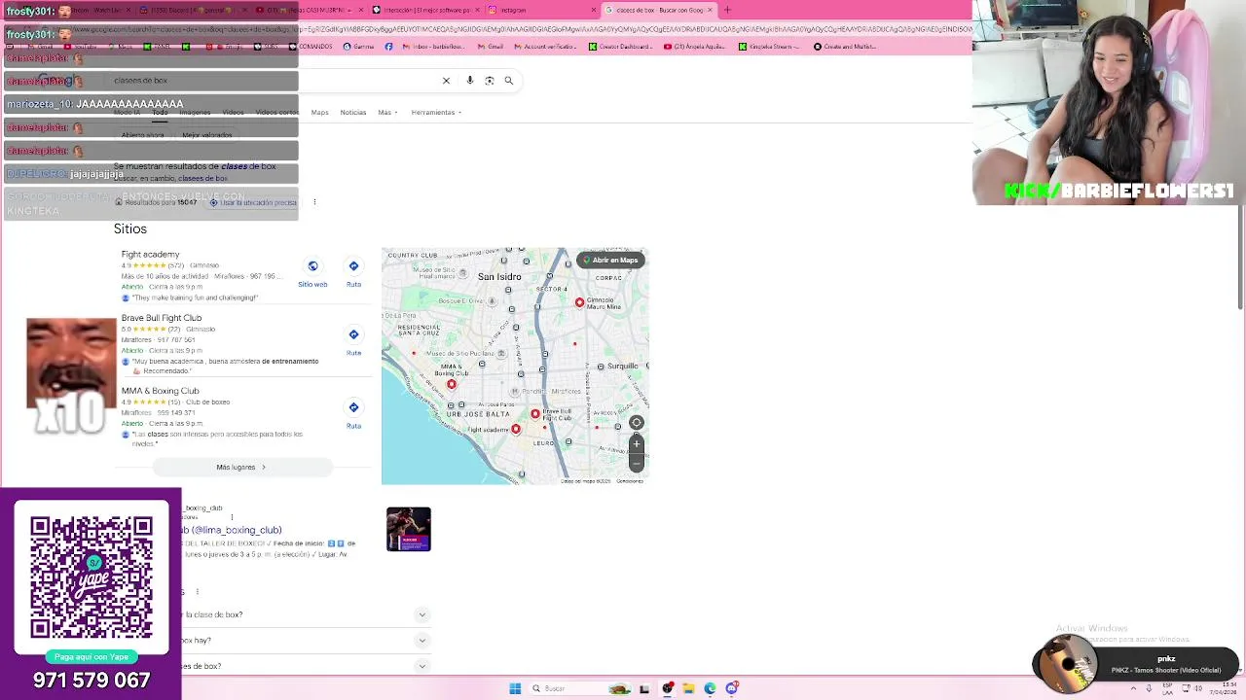Switch to the Imágenes search tab

pyautogui.click(x=195, y=113)
